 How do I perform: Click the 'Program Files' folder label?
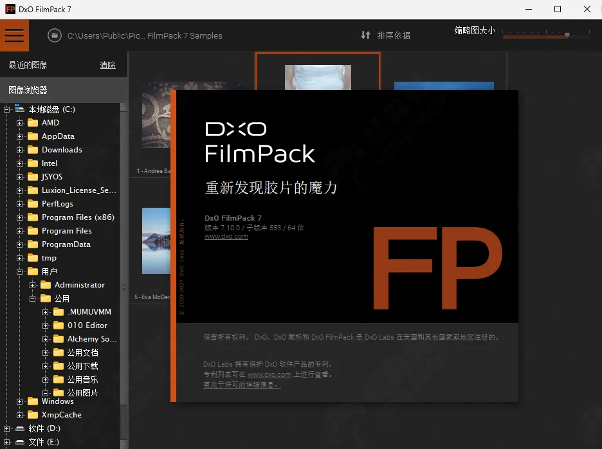click(67, 231)
